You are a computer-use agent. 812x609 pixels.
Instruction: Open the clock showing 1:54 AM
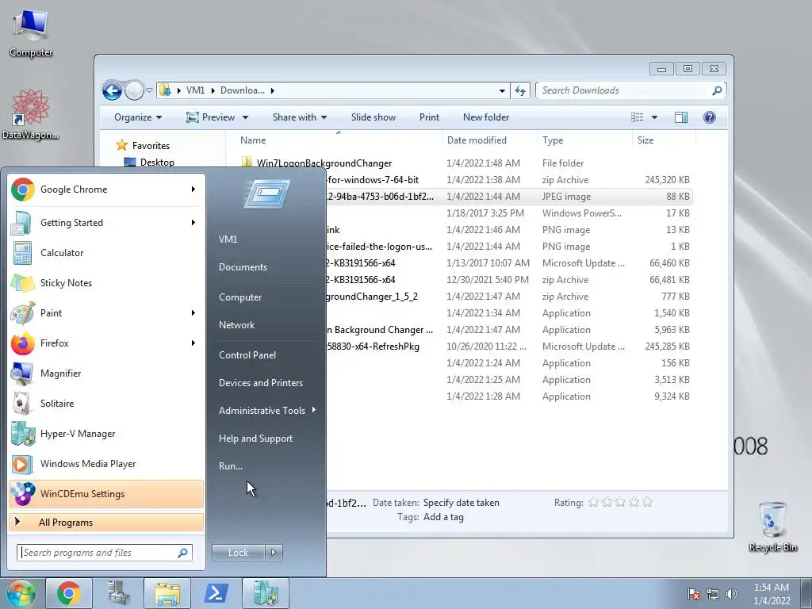coord(772,594)
